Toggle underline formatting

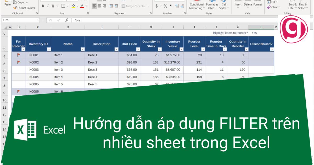pos(53,6)
